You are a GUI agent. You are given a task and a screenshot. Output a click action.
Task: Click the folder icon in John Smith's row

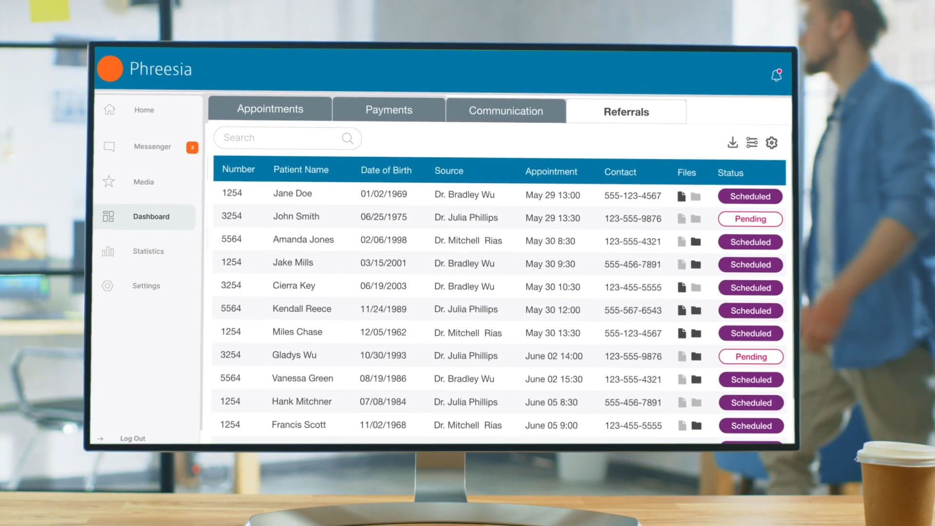click(x=695, y=219)
